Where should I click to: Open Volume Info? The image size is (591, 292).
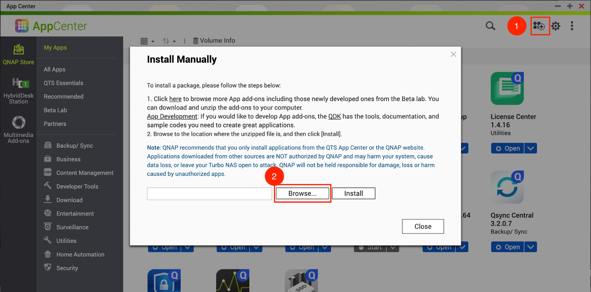click(214, 41)
